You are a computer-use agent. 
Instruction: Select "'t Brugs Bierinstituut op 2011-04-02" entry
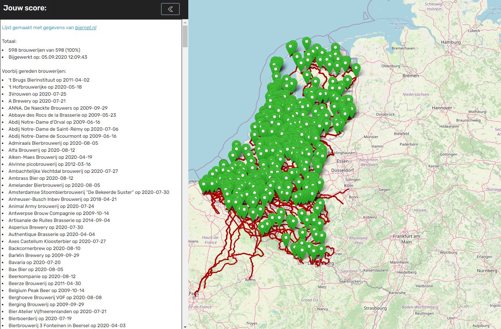tap(49, 80)
